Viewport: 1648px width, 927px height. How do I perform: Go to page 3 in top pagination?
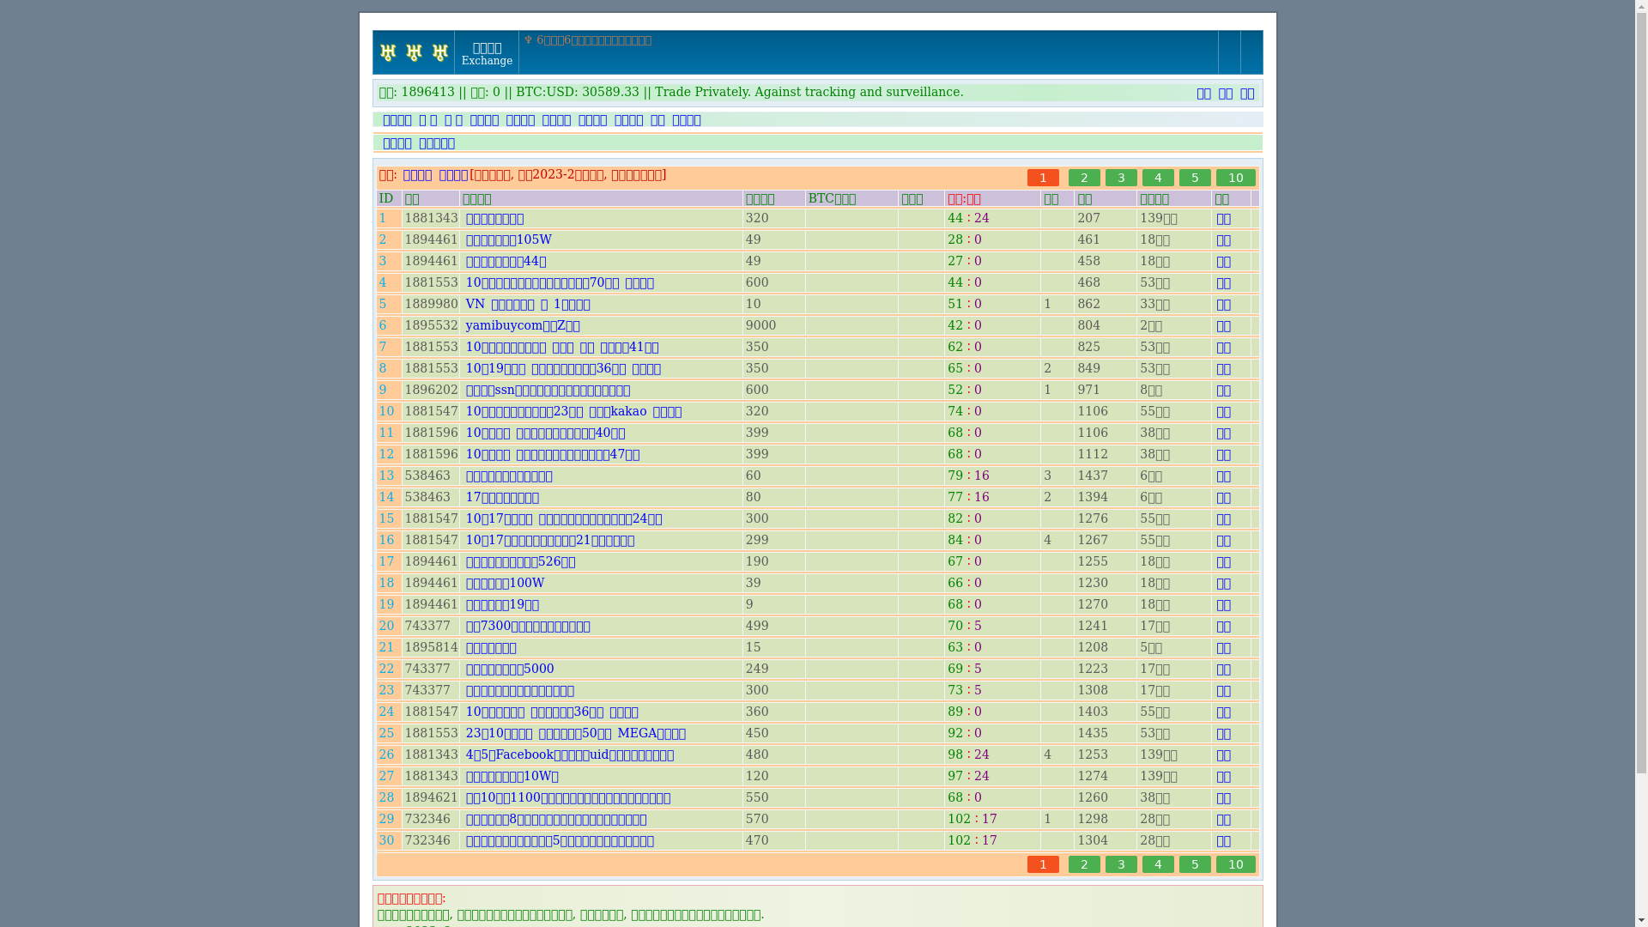click(1121, 178)
